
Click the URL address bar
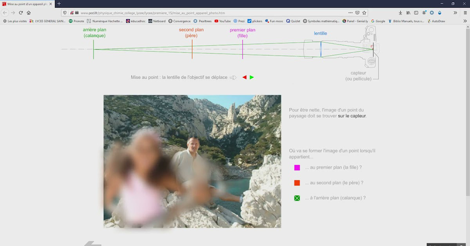210,13
